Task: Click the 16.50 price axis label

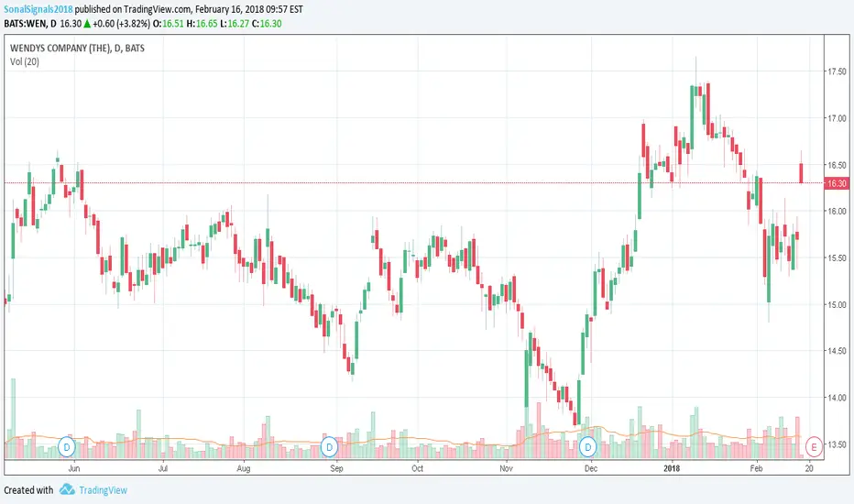Action: tap(838, 165)
